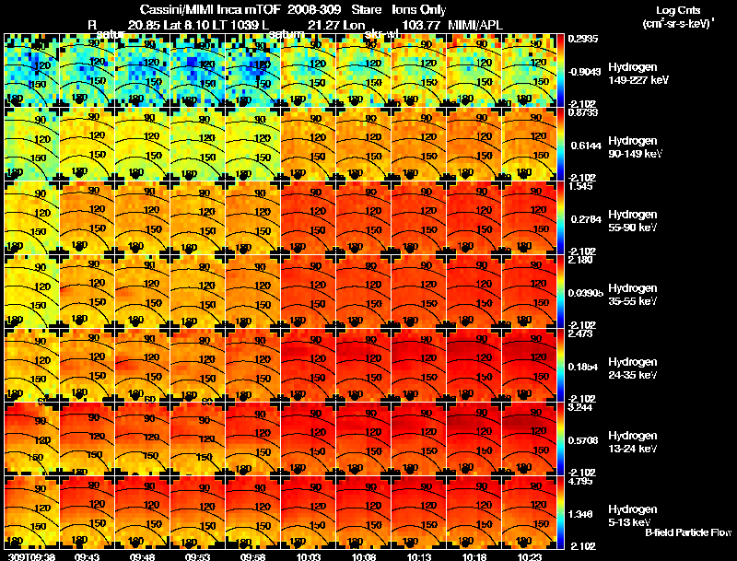This screenshot has width=737, height=561.
Task: Select the "09:48" time axis label
Action: [142, 556]
